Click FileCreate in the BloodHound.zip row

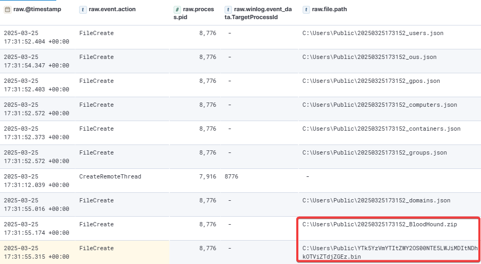[x=96, y=224]
